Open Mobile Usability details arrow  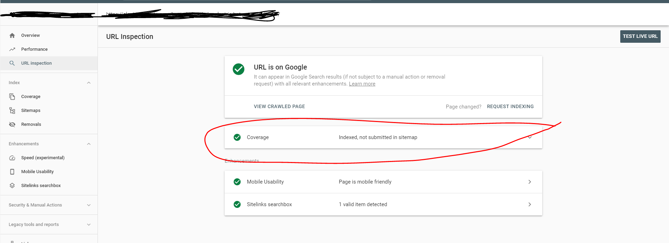point(530,182)
